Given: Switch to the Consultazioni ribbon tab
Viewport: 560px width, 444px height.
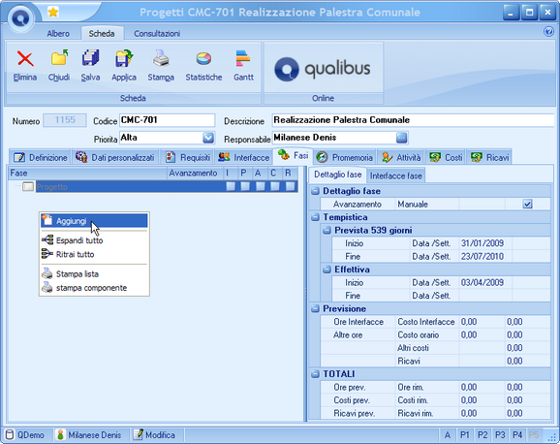Looking at the screenshot, I should (x=157, y=34).
